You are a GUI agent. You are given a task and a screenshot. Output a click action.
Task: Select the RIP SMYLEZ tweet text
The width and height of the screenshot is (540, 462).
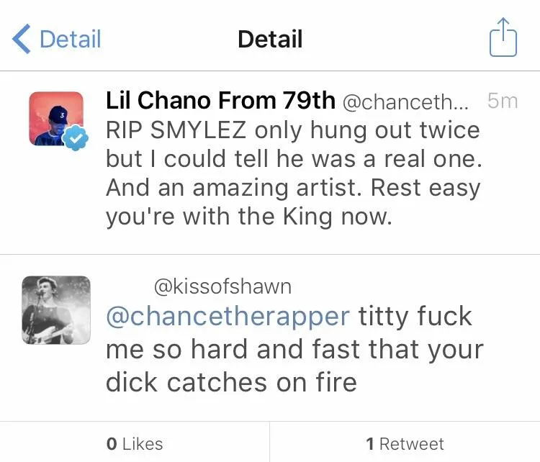tap(293, 173)
